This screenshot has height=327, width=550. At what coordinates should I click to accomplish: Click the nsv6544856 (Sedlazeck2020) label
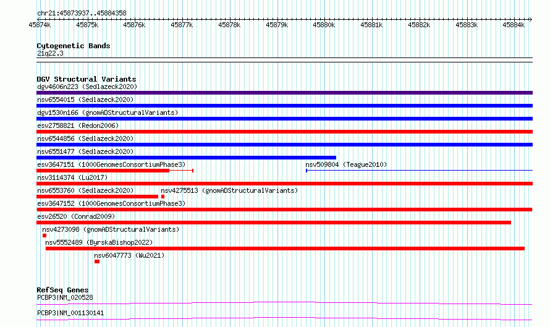tap(85, 138)
